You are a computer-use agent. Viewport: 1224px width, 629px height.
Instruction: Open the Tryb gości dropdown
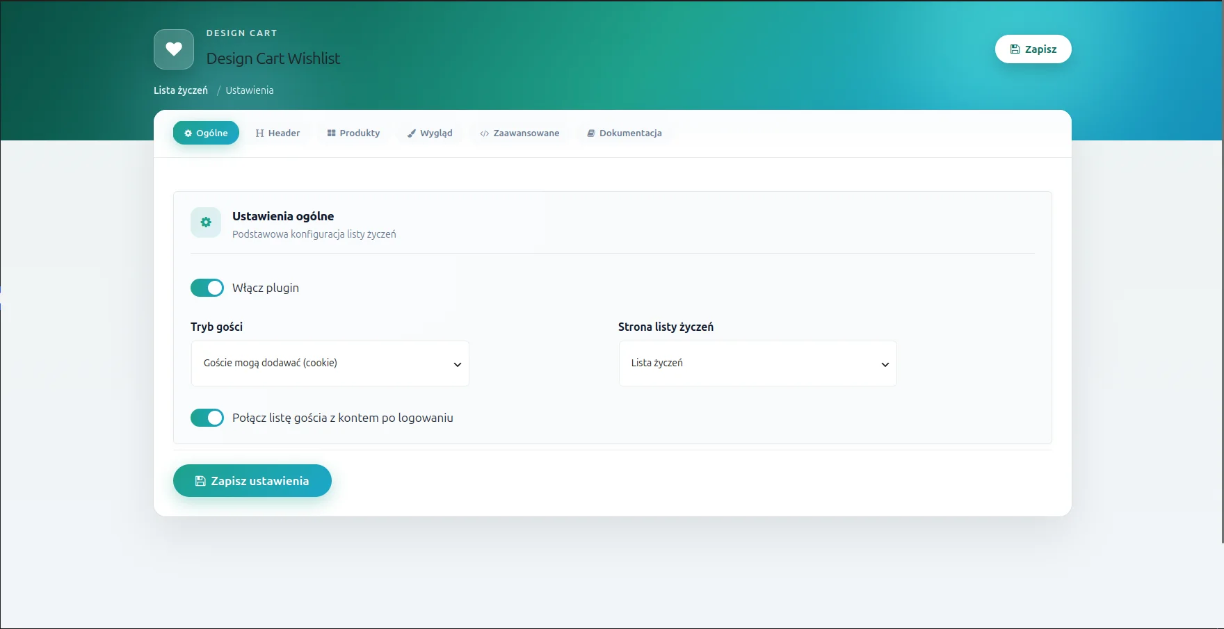[330, 363]
